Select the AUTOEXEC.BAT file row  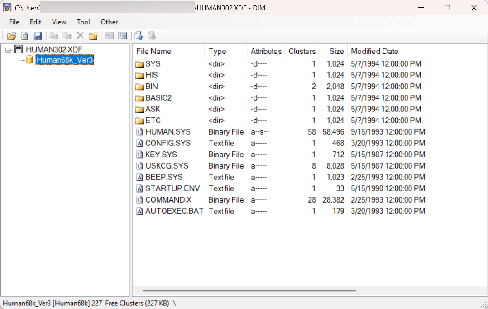pyautogui.click(x=174, y=211)
